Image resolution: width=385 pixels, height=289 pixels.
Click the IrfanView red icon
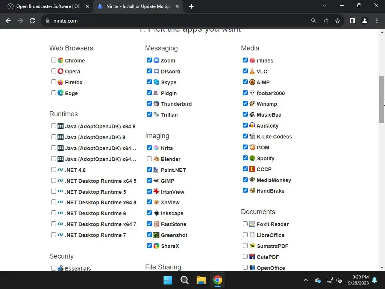156,192
